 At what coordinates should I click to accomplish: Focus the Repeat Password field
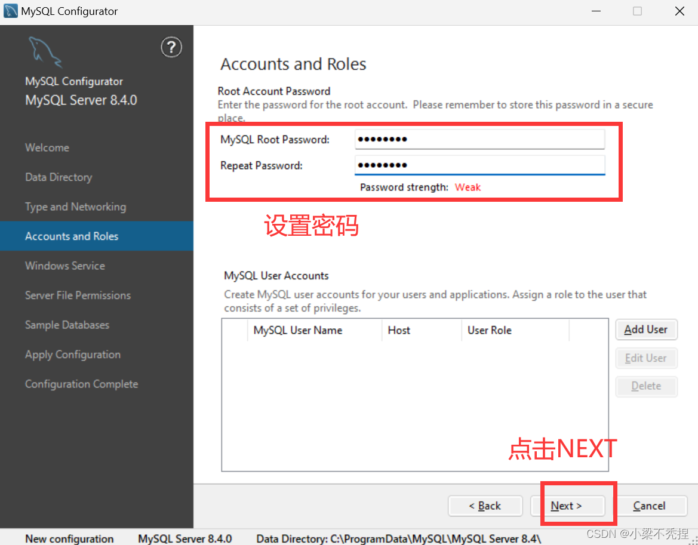point(480,165)
